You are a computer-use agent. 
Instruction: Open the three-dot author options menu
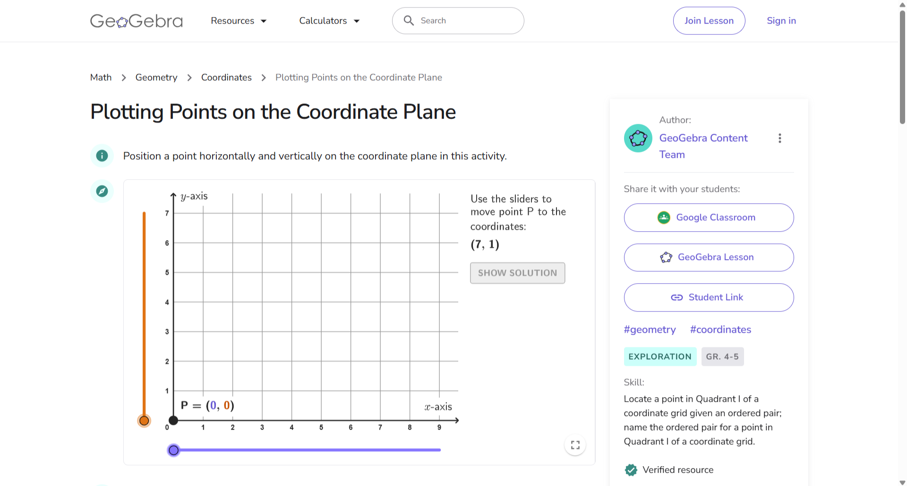coord(779,139)
